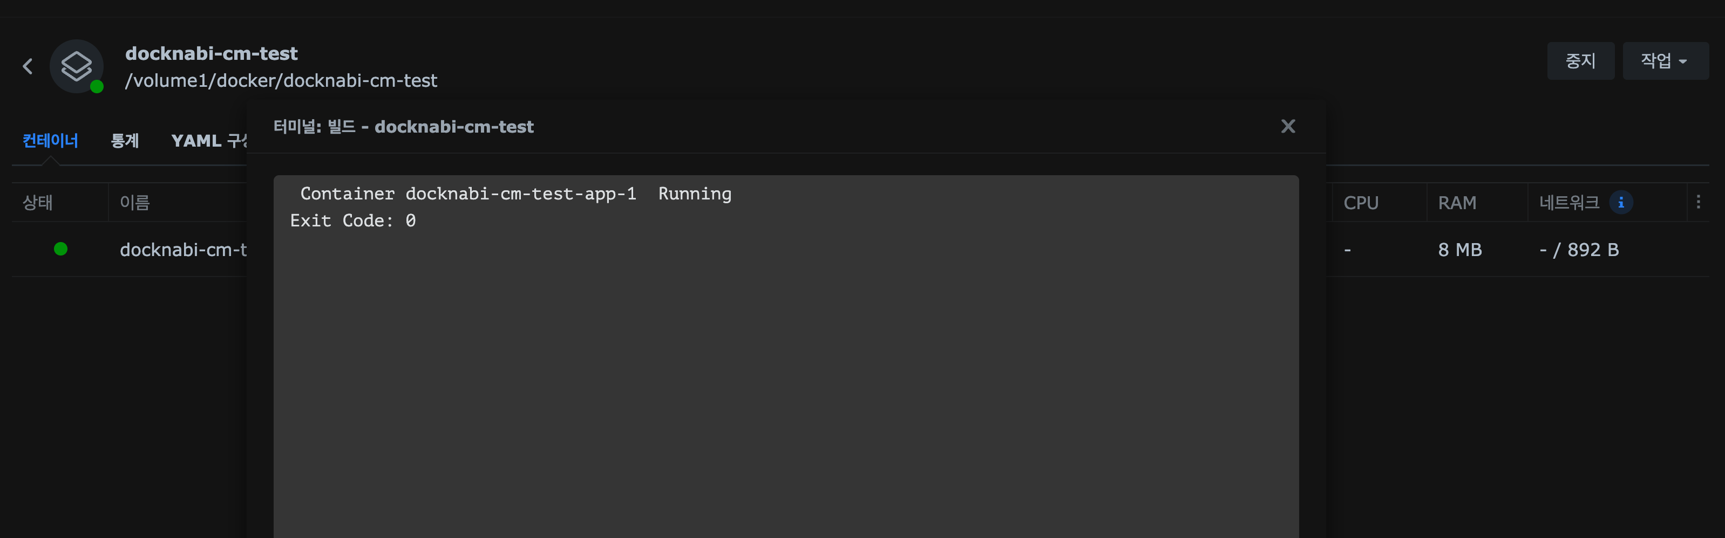The image size is (1725, 538).
Task: Sort by the 상태 column header
Action: 37,202
